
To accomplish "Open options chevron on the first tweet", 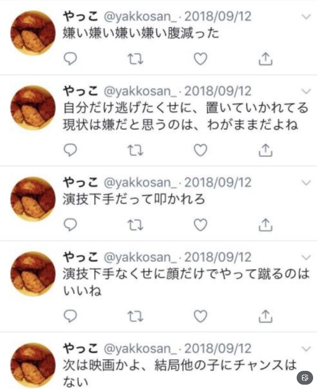I will click(x=306, y=17).
